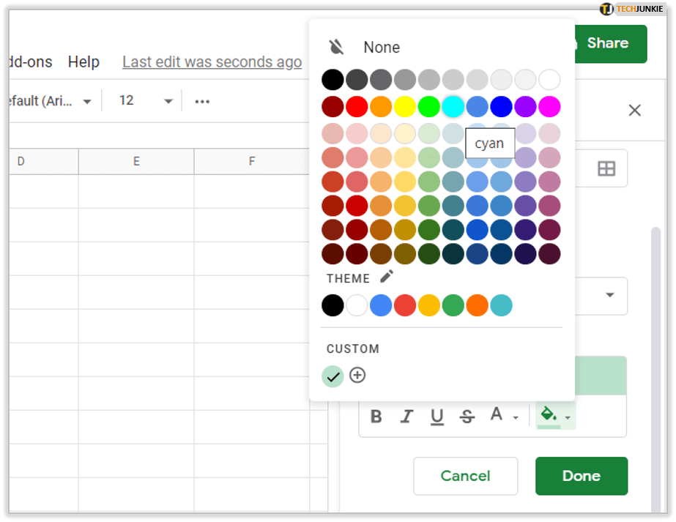The width and height of the screenshot is (676, 522).
Task: Open the Help menu
Action: pyautogui.click(x=83, y=62)
